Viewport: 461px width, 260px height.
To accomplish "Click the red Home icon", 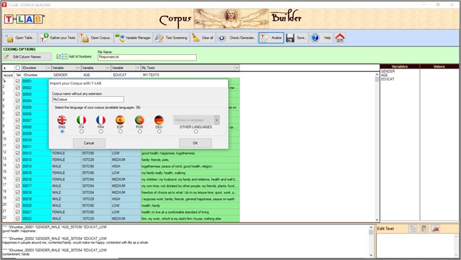I will (x=340, y=38).
